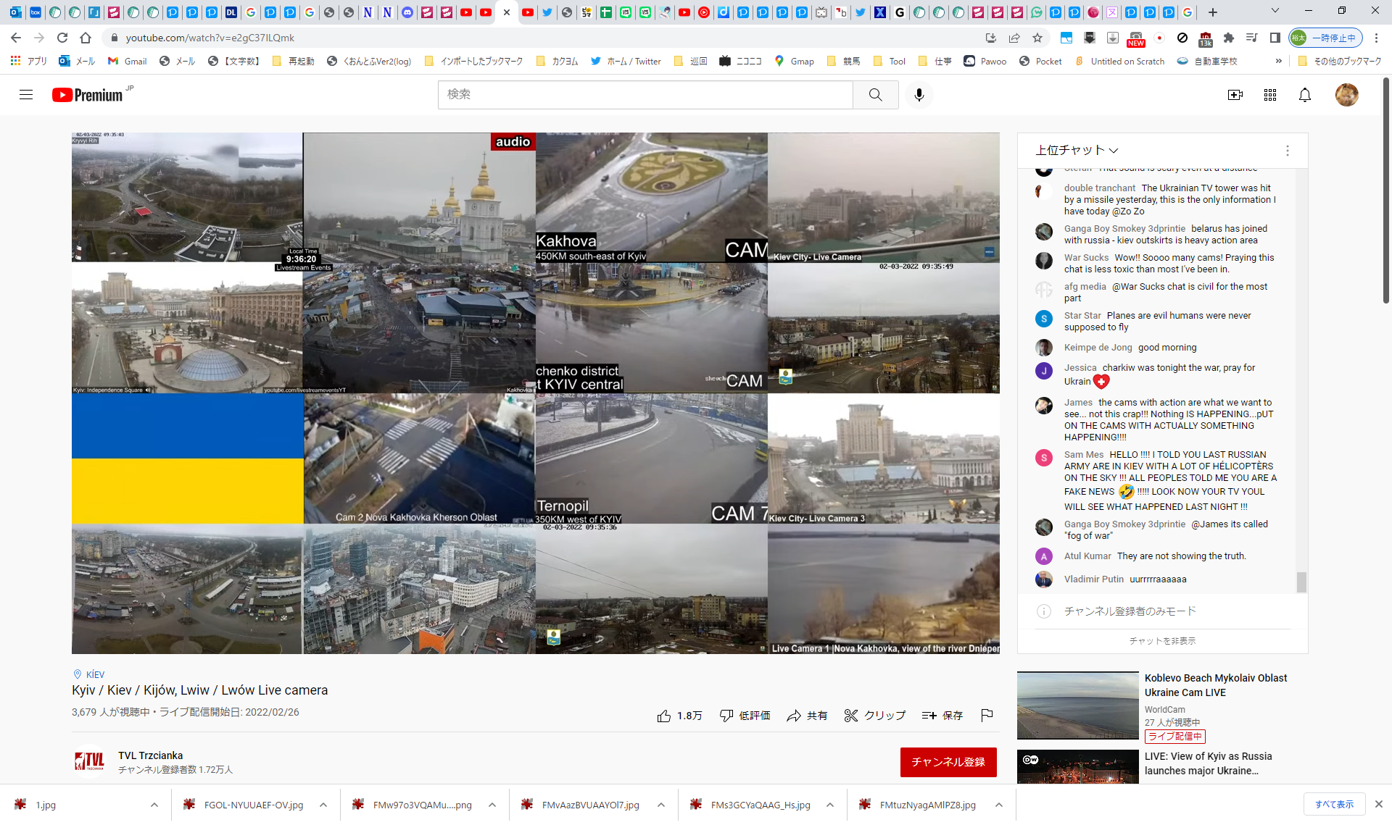The width and height of the screenshot is (1392, 825).
Task: Open the notifications bell
Action: 1304,95
